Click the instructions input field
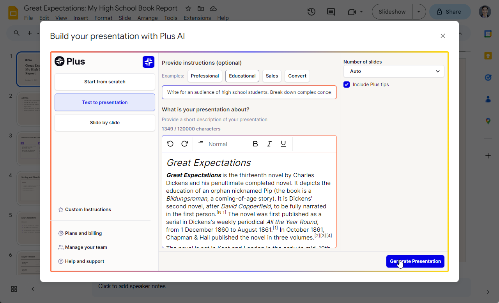Viewport: 499px width, 303px height. [x=249, y=92]
